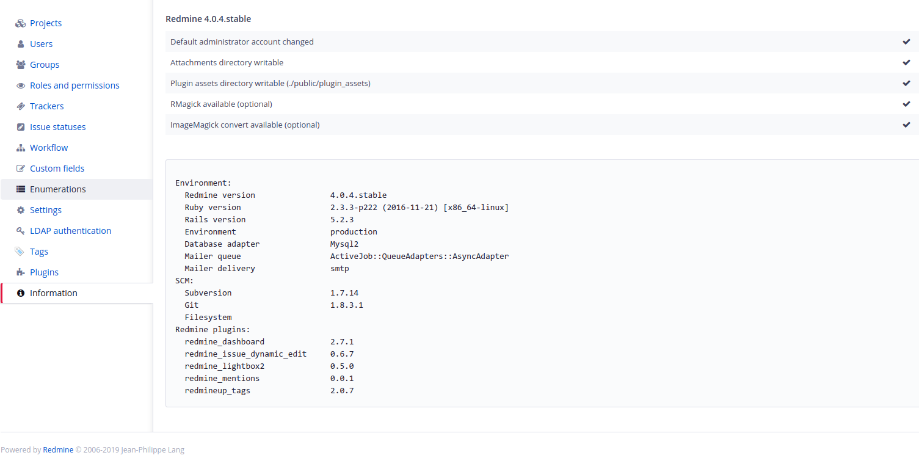Click 'ImageMagick convert available (optional)' text
Image resolution: width=919 pixels, height=469 pixels.
click(245, 125)
